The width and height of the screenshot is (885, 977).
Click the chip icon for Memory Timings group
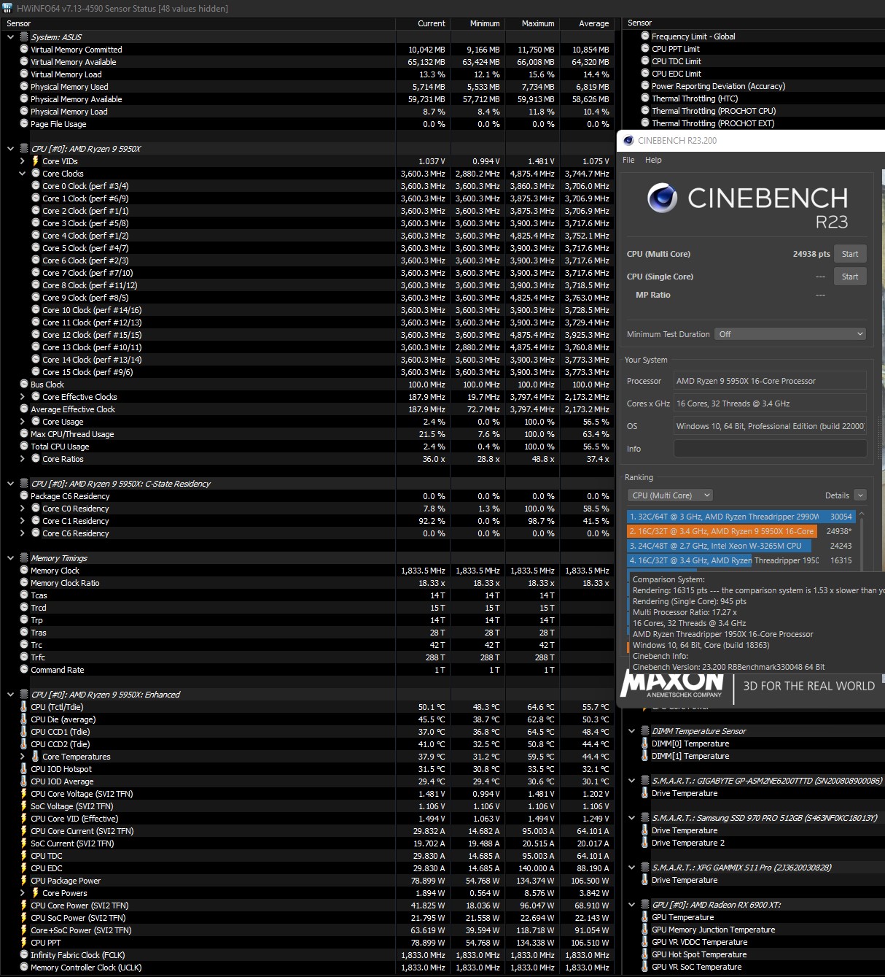coord(24,558)
